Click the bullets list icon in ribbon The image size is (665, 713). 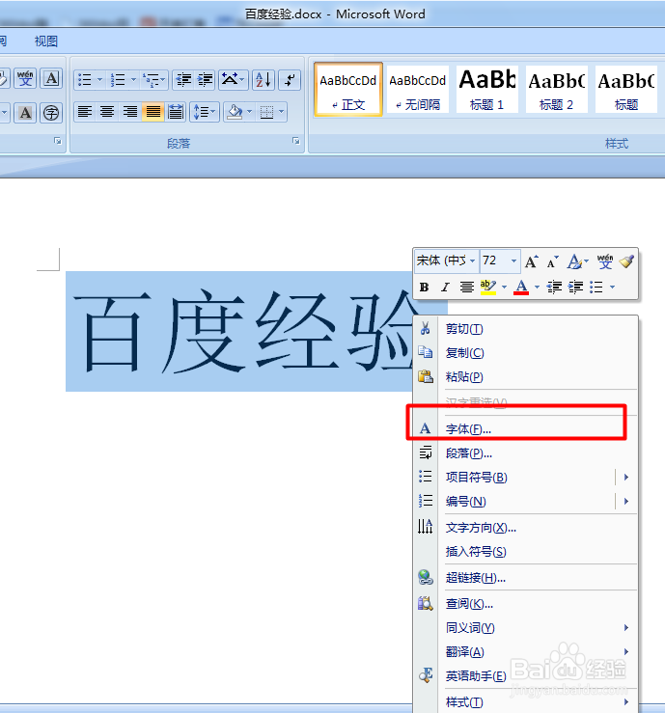pyautogui.click(x=85, y=80)
